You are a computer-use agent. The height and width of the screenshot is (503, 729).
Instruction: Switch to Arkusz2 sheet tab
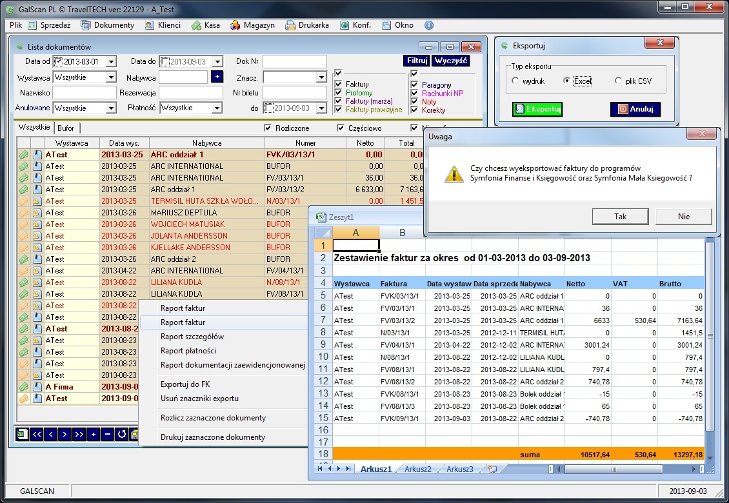[x=417, y=469]
